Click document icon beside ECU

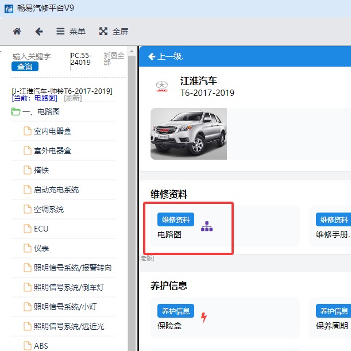(x=28, y=229)
